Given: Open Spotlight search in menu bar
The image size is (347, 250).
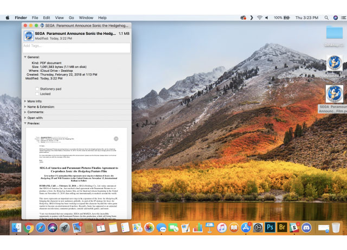Looking at the screenshot, I should (326, 18).
